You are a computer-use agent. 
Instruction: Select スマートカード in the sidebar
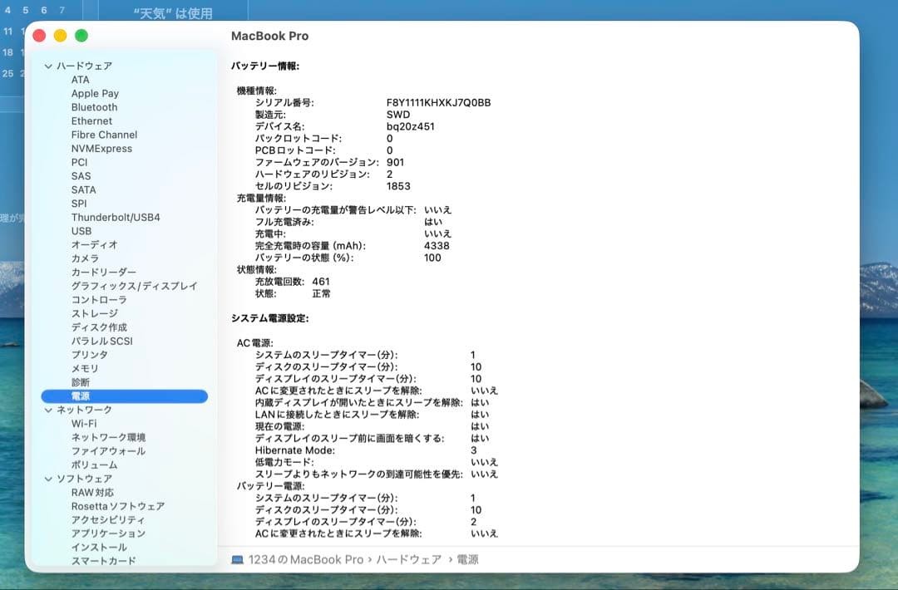[104, 562]
